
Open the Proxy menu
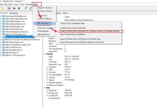click(16, 5)
